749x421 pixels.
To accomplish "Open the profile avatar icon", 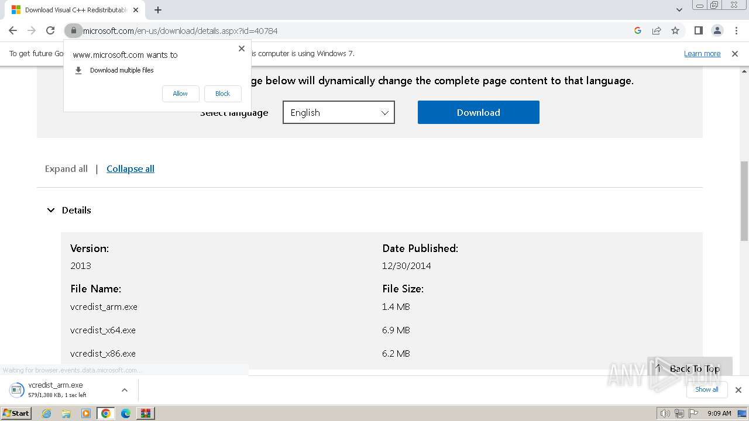I will (x=717, y=31).
